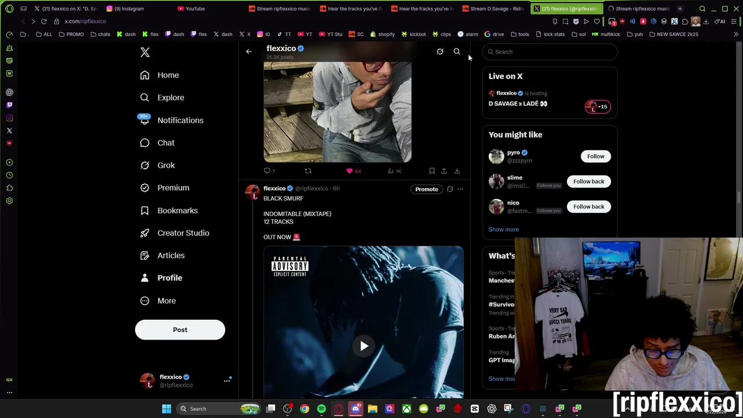Open Windows Start menu
This screenshot has width=743, height=418.
pos(167,409)
